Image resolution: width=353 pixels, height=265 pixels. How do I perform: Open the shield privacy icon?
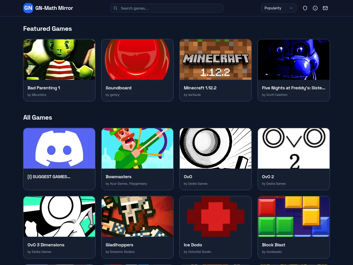click(x=305, y=8)
